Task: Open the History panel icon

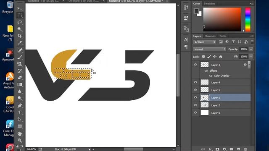Action: coord(186,8)
